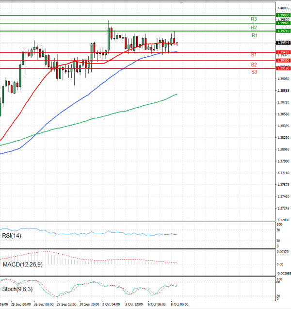The height and width of the screenshot is (309, 291).
Task: Click the green long-term moving average line
Action: [121, 112]
